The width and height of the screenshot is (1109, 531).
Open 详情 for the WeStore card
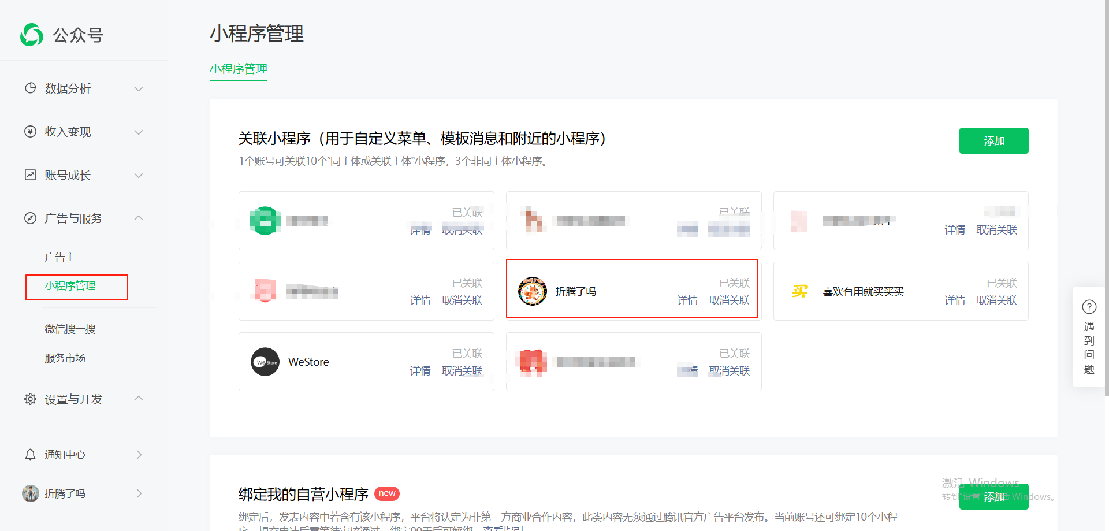tap(420, 370)
